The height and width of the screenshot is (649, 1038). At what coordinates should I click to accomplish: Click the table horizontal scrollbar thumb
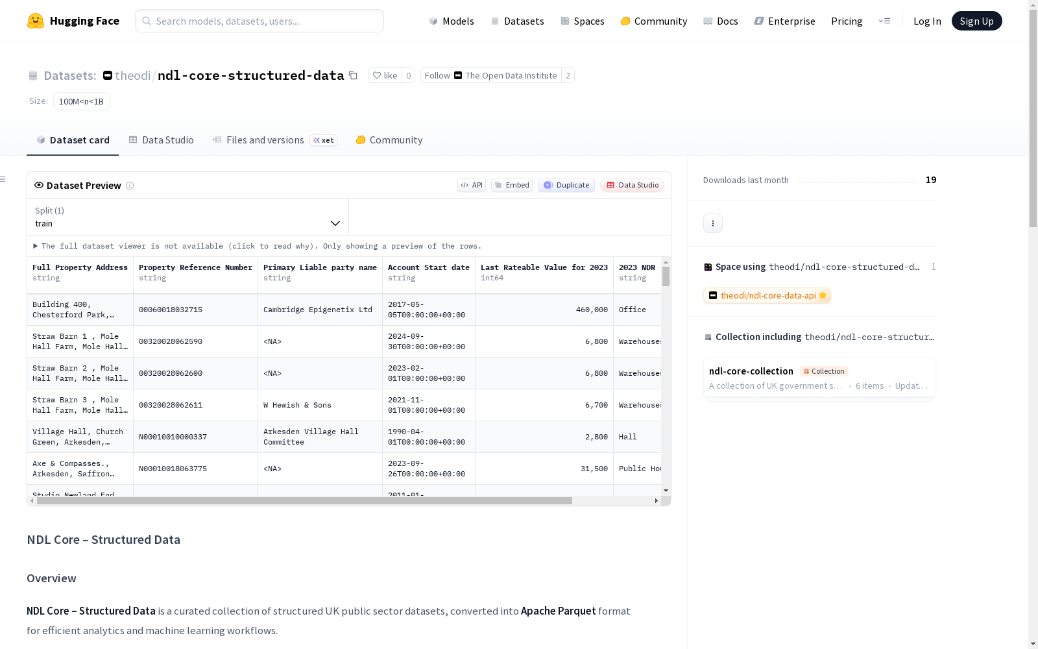[x=304, y=501]
